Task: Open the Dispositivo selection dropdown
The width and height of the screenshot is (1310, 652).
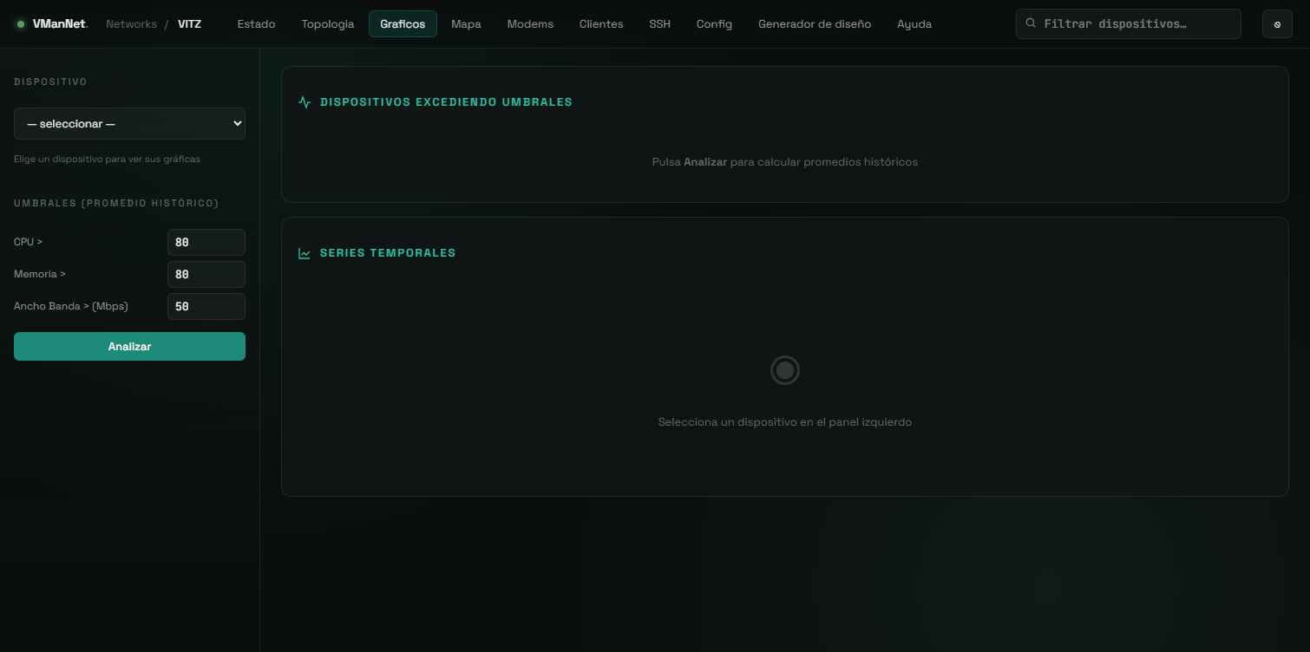Action: (x=129, y=123)
